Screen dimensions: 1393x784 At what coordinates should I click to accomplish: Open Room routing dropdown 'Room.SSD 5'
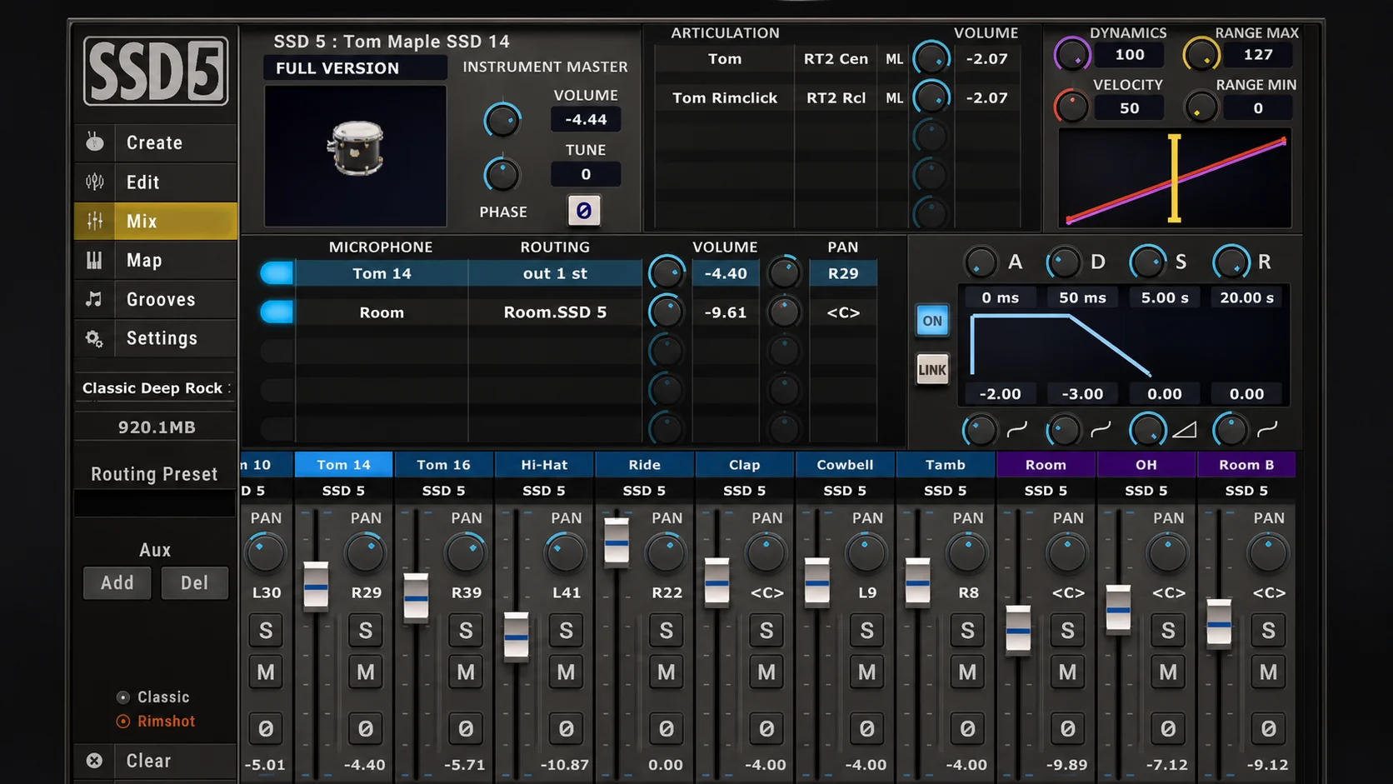555,312
